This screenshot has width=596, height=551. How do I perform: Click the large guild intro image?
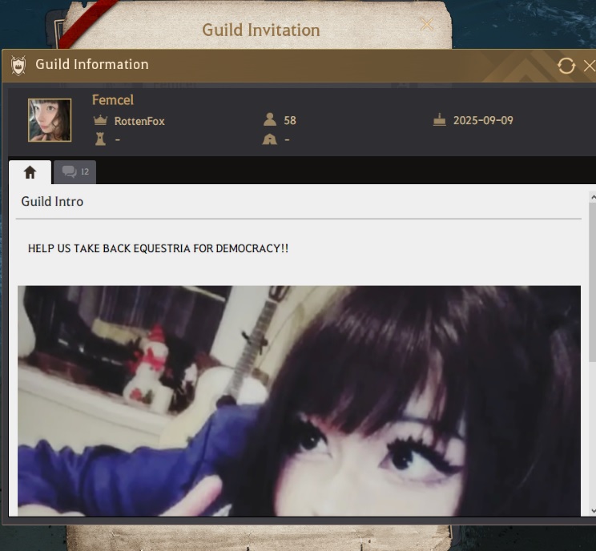(299, 401)
